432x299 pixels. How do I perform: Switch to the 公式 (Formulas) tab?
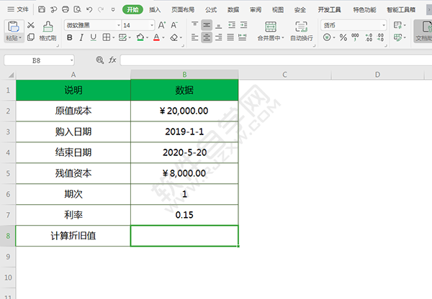tap(211, 9)
